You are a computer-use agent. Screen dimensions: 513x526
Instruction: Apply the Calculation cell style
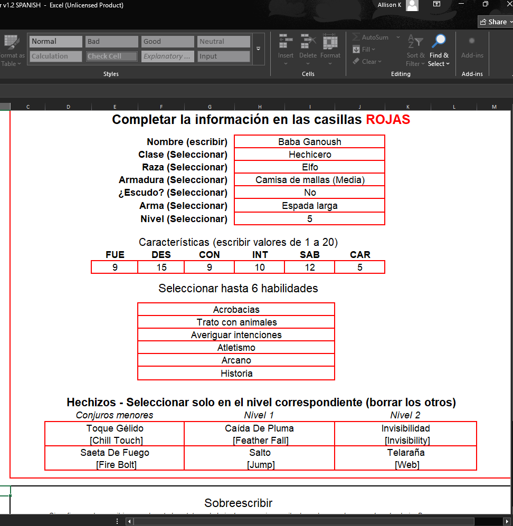pos(56,56)
